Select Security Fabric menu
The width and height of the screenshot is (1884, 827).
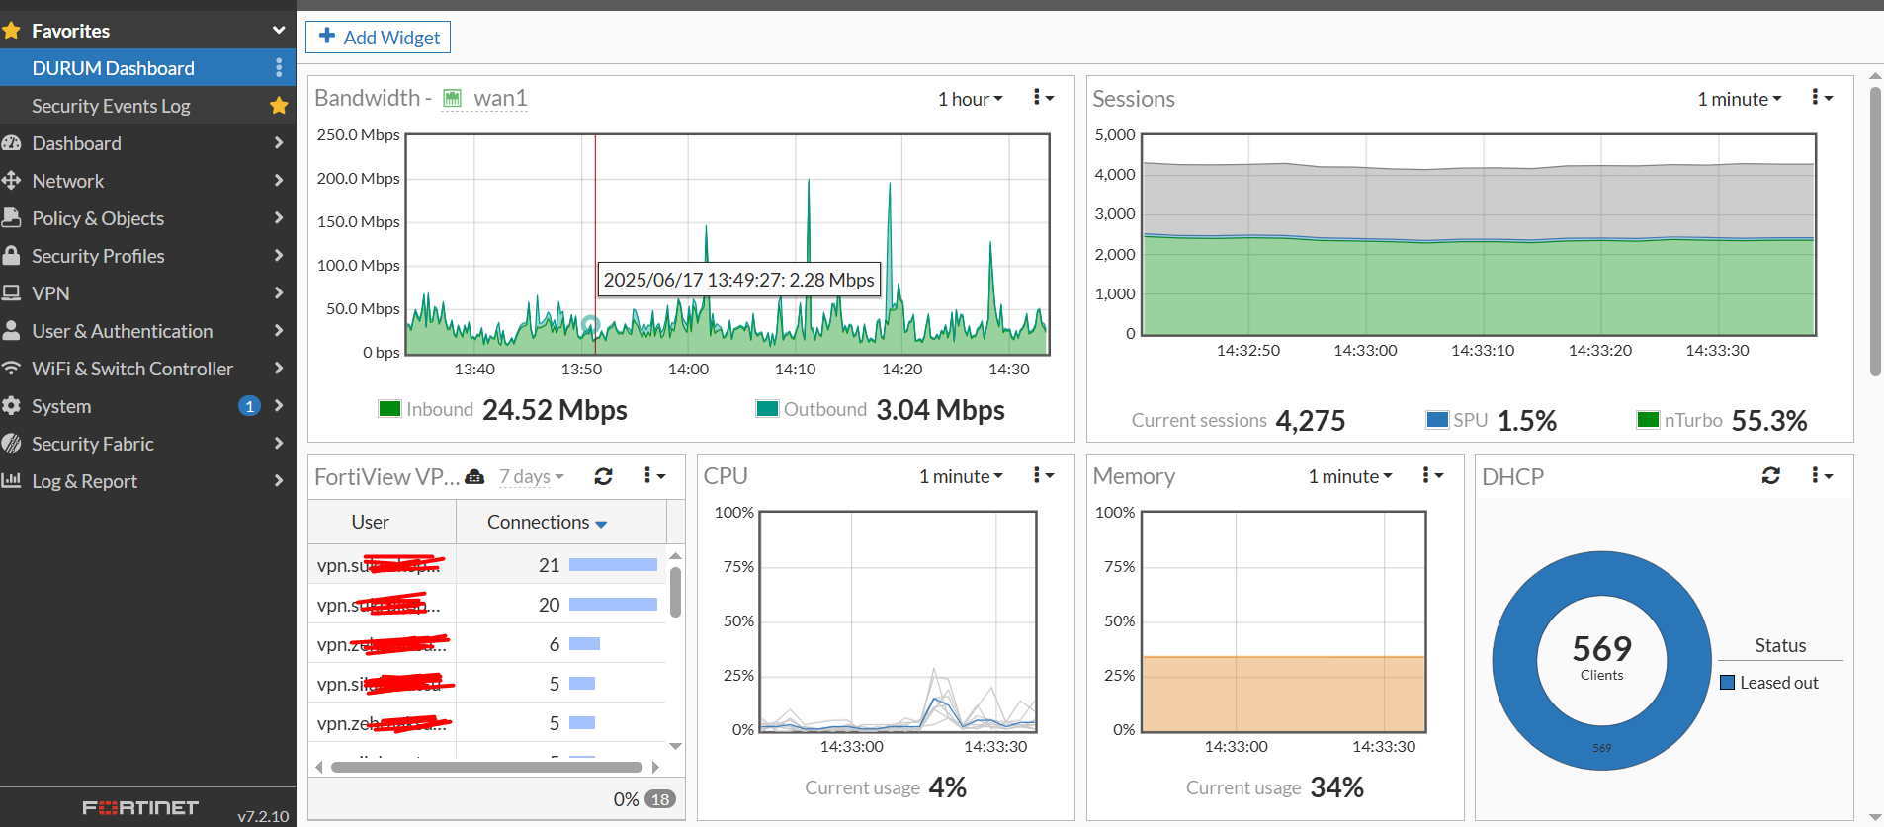point(93,444)
